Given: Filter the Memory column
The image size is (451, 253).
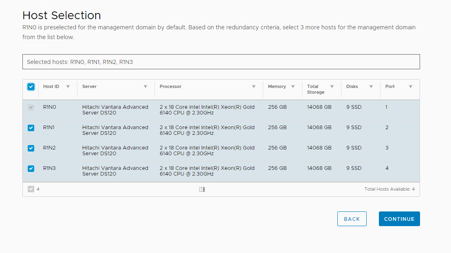Looking at the screenshot, I should pyautogui.click(x=293, y=87).
